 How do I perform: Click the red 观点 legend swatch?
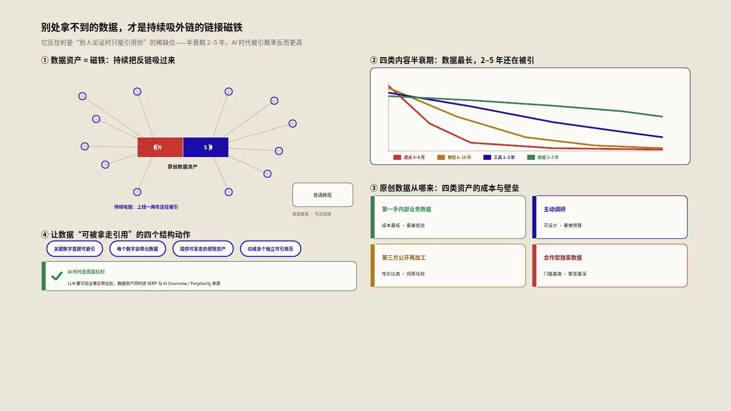pos(397,157)
